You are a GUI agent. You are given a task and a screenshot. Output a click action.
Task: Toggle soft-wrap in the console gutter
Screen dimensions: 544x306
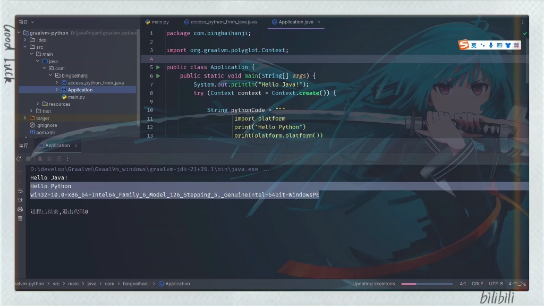pyautogui.click(x=20, y=191)
